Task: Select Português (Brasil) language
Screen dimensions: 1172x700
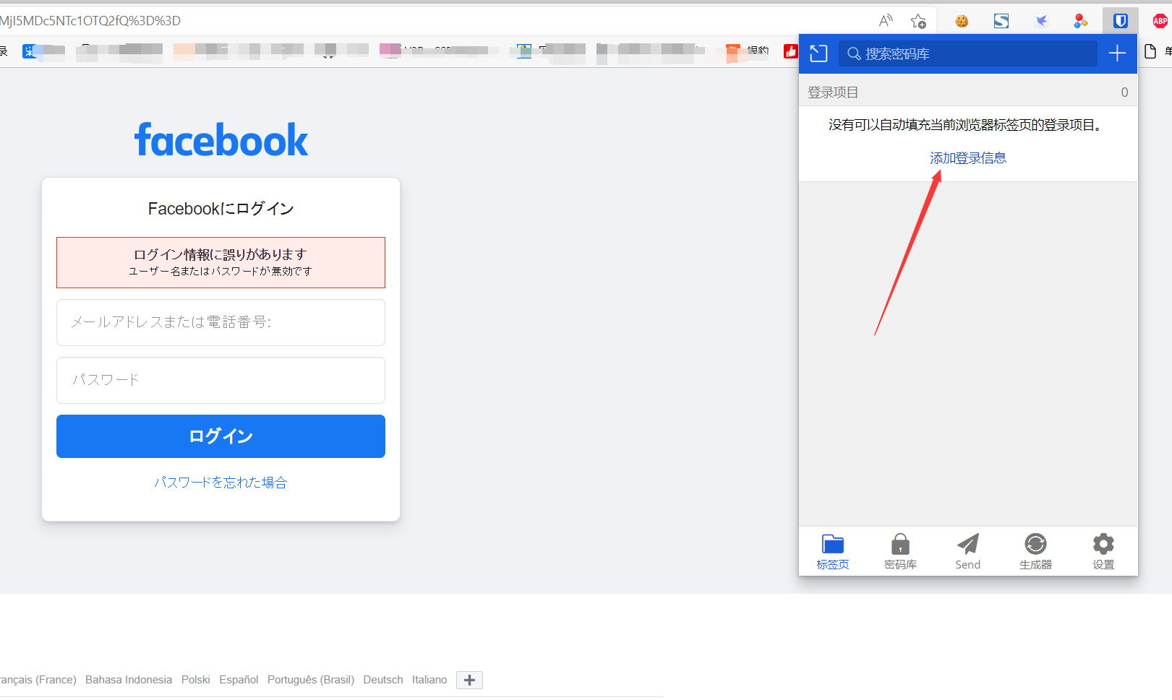Action: pyautogui.click(x=311, y=680)
